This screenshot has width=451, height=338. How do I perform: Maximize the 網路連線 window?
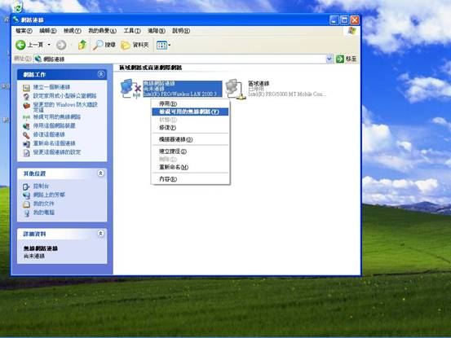[344, 20]
